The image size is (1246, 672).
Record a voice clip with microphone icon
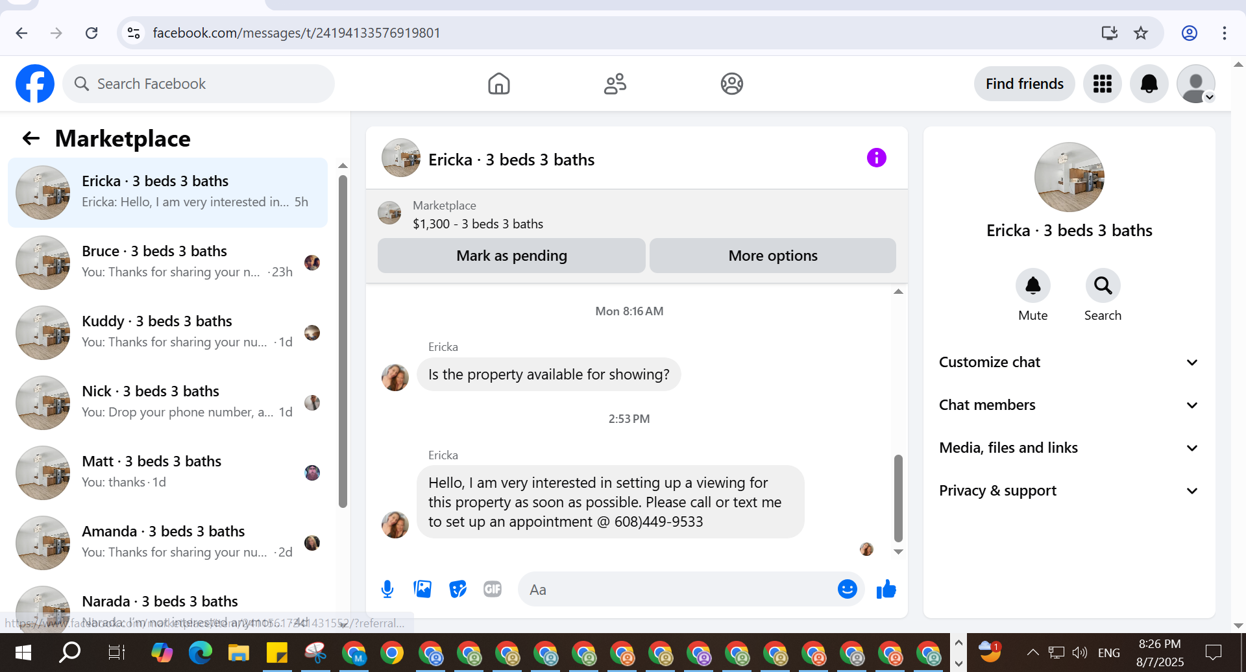tap(387, 589)
